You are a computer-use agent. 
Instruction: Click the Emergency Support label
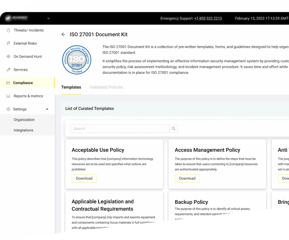click(176, 18)
